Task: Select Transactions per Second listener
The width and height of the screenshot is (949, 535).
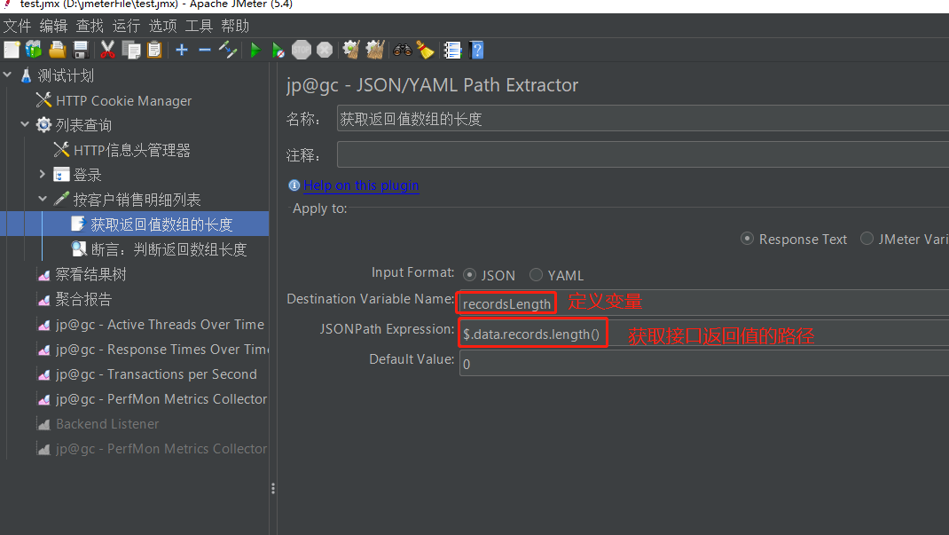Action: 156,374
